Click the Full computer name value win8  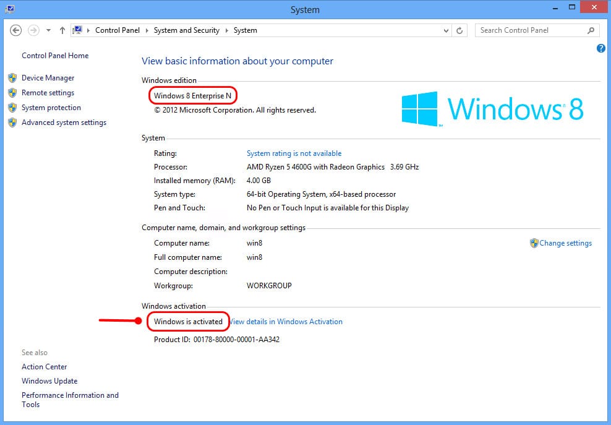[254, 257]
